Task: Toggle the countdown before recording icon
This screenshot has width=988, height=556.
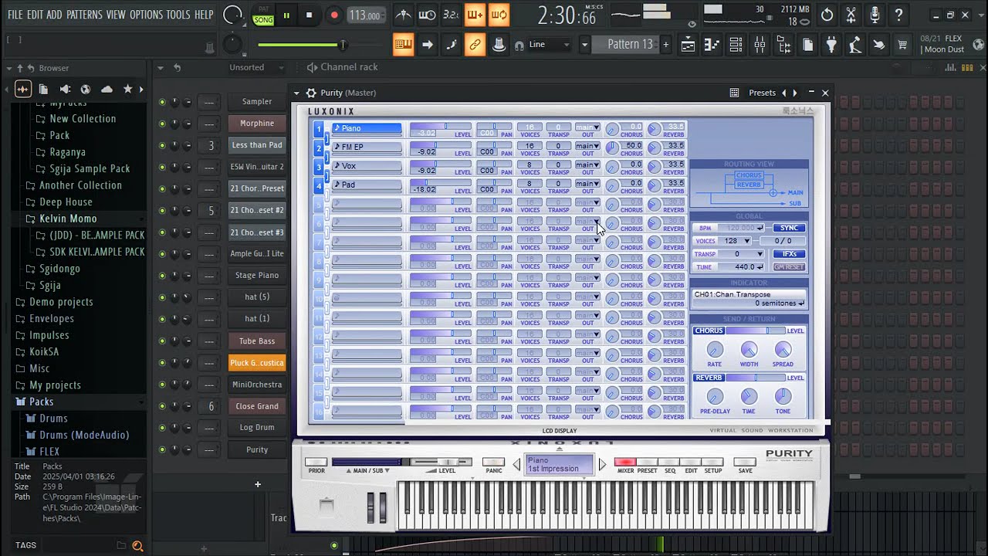Action: click(451, 15)
